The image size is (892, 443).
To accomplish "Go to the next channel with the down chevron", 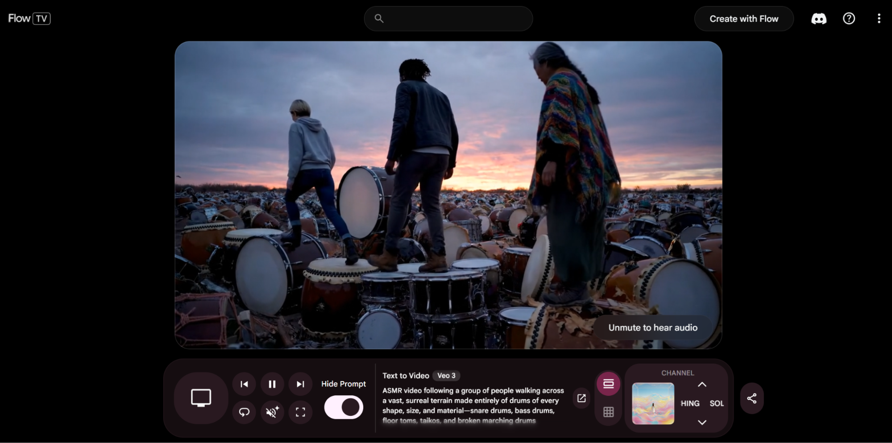I will point(702,422).
